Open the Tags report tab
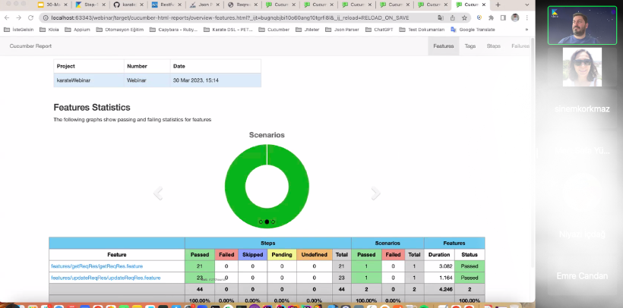The height and width of the screenshot is (308, 623). click(470, 46)
